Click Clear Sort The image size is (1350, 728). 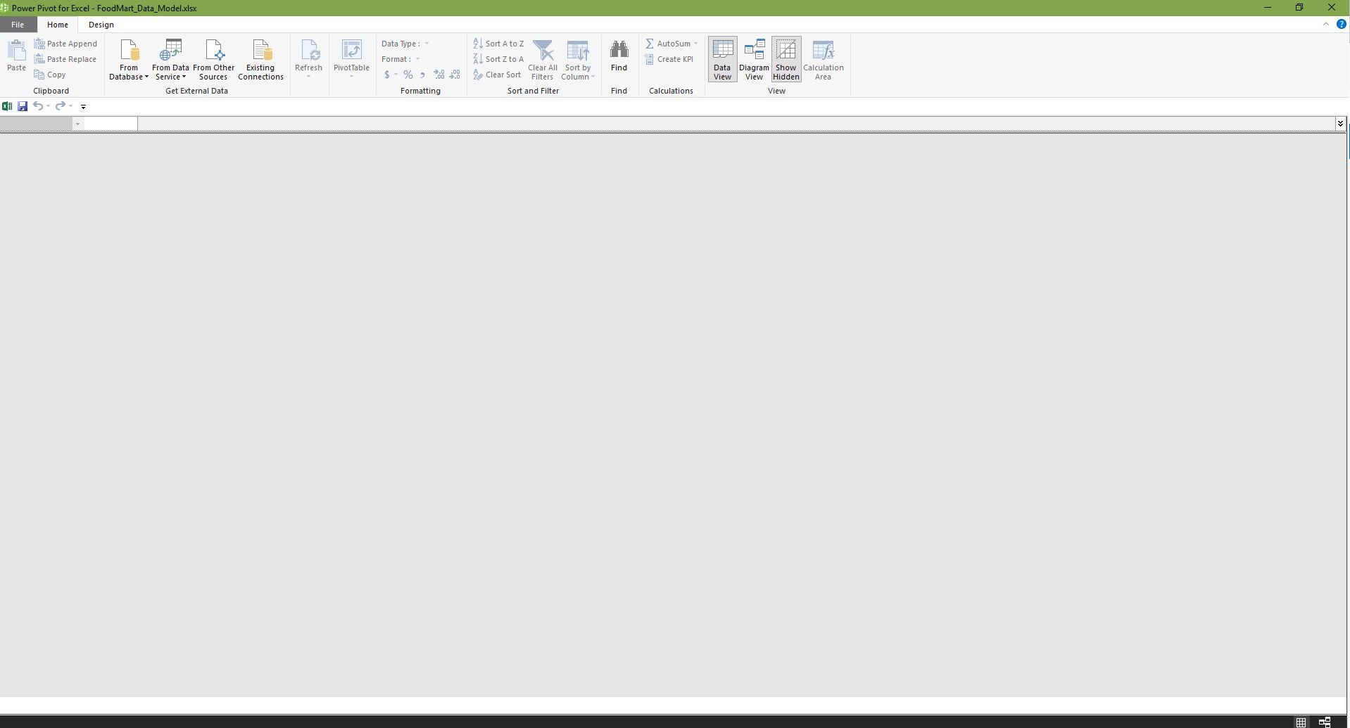(x=497, y=75)
